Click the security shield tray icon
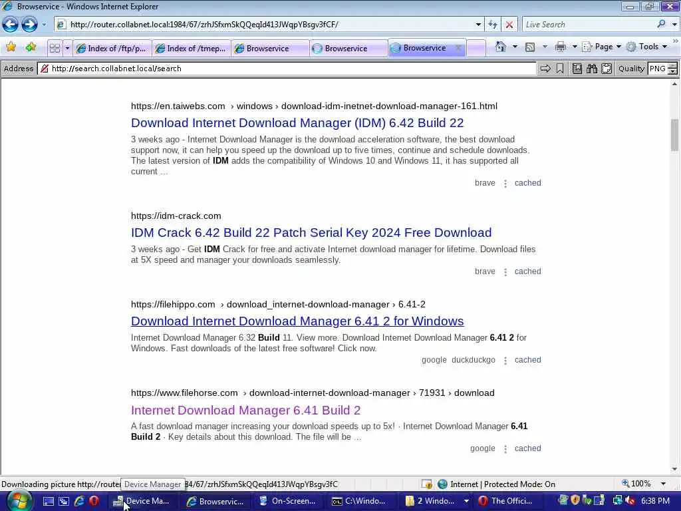The height and width of the screenshot is (511, 681). (x=575, y=500)
